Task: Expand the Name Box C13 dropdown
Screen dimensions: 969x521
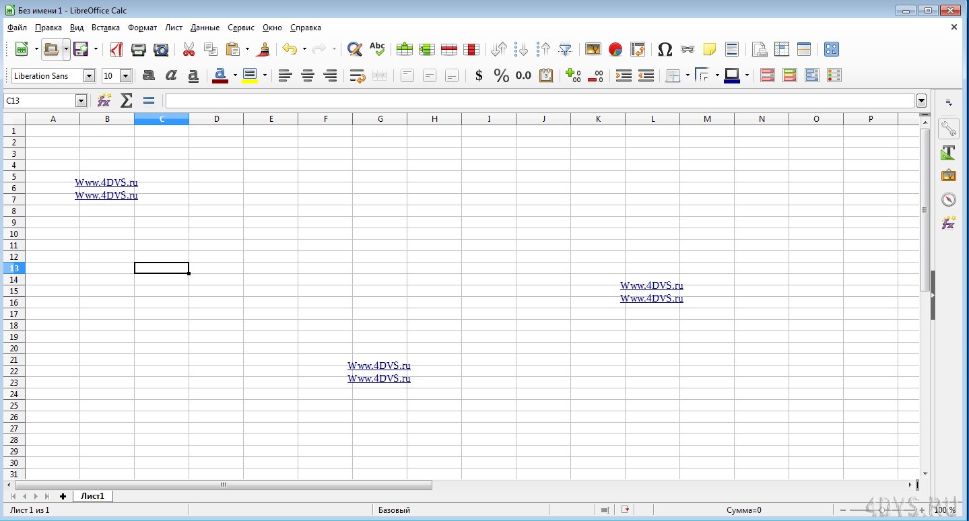Action: [x=81, y=101]
